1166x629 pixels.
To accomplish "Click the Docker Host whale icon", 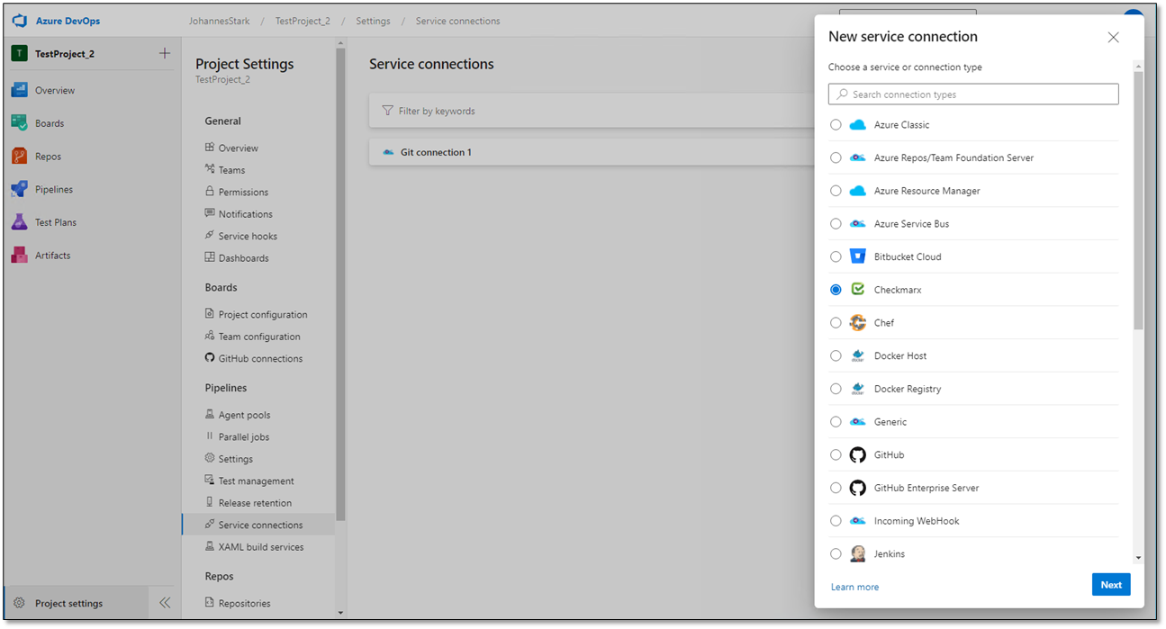I will (857, 355).
